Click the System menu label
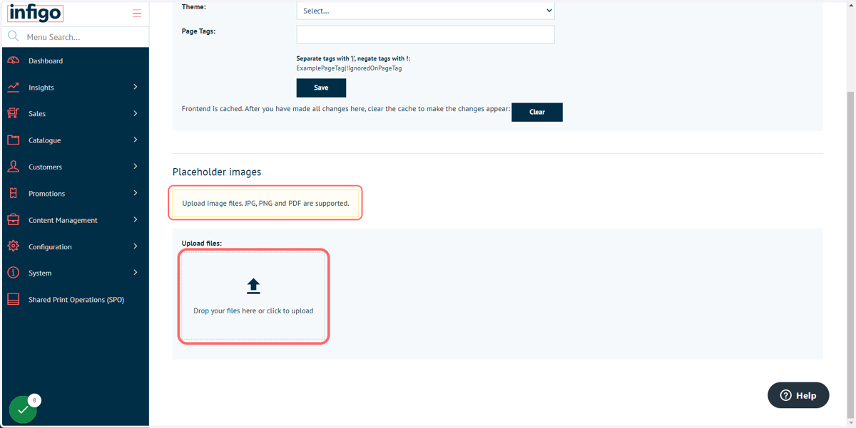 [x=40, y=273]
